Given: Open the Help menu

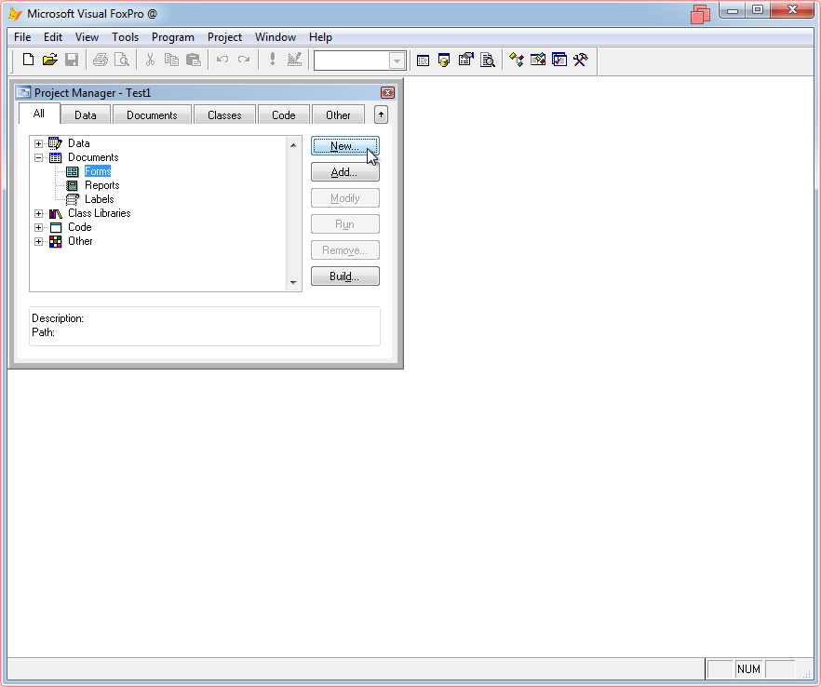Looking at the screenshot, I should [x=320, y=37].
